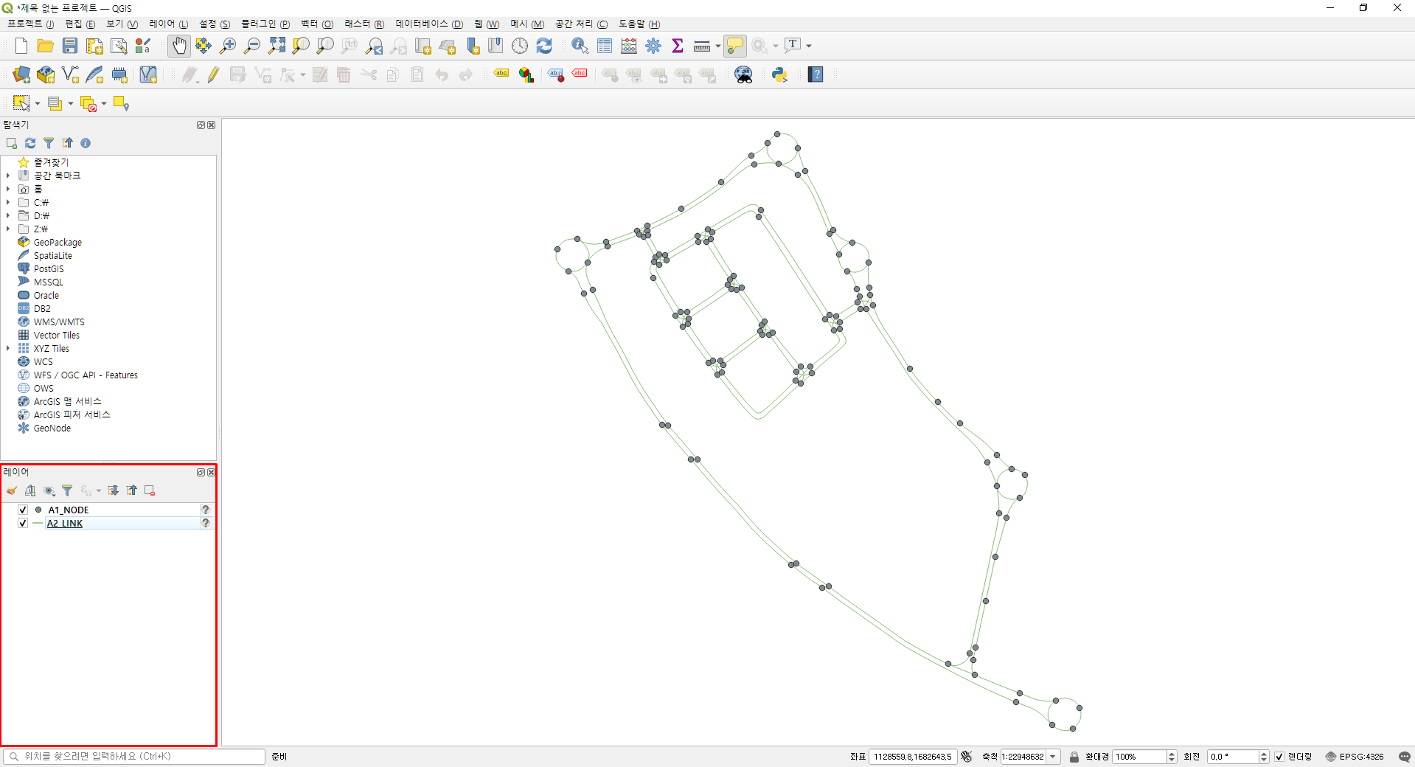Select PostGIS in the browser
This screenshot has height=767, width=1415.
click(49, 268)
